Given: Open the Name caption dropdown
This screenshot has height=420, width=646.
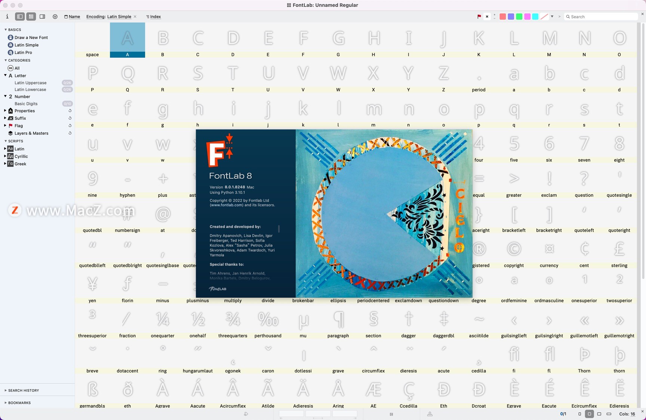Looking at the screenshot, I should coord(72,16).
